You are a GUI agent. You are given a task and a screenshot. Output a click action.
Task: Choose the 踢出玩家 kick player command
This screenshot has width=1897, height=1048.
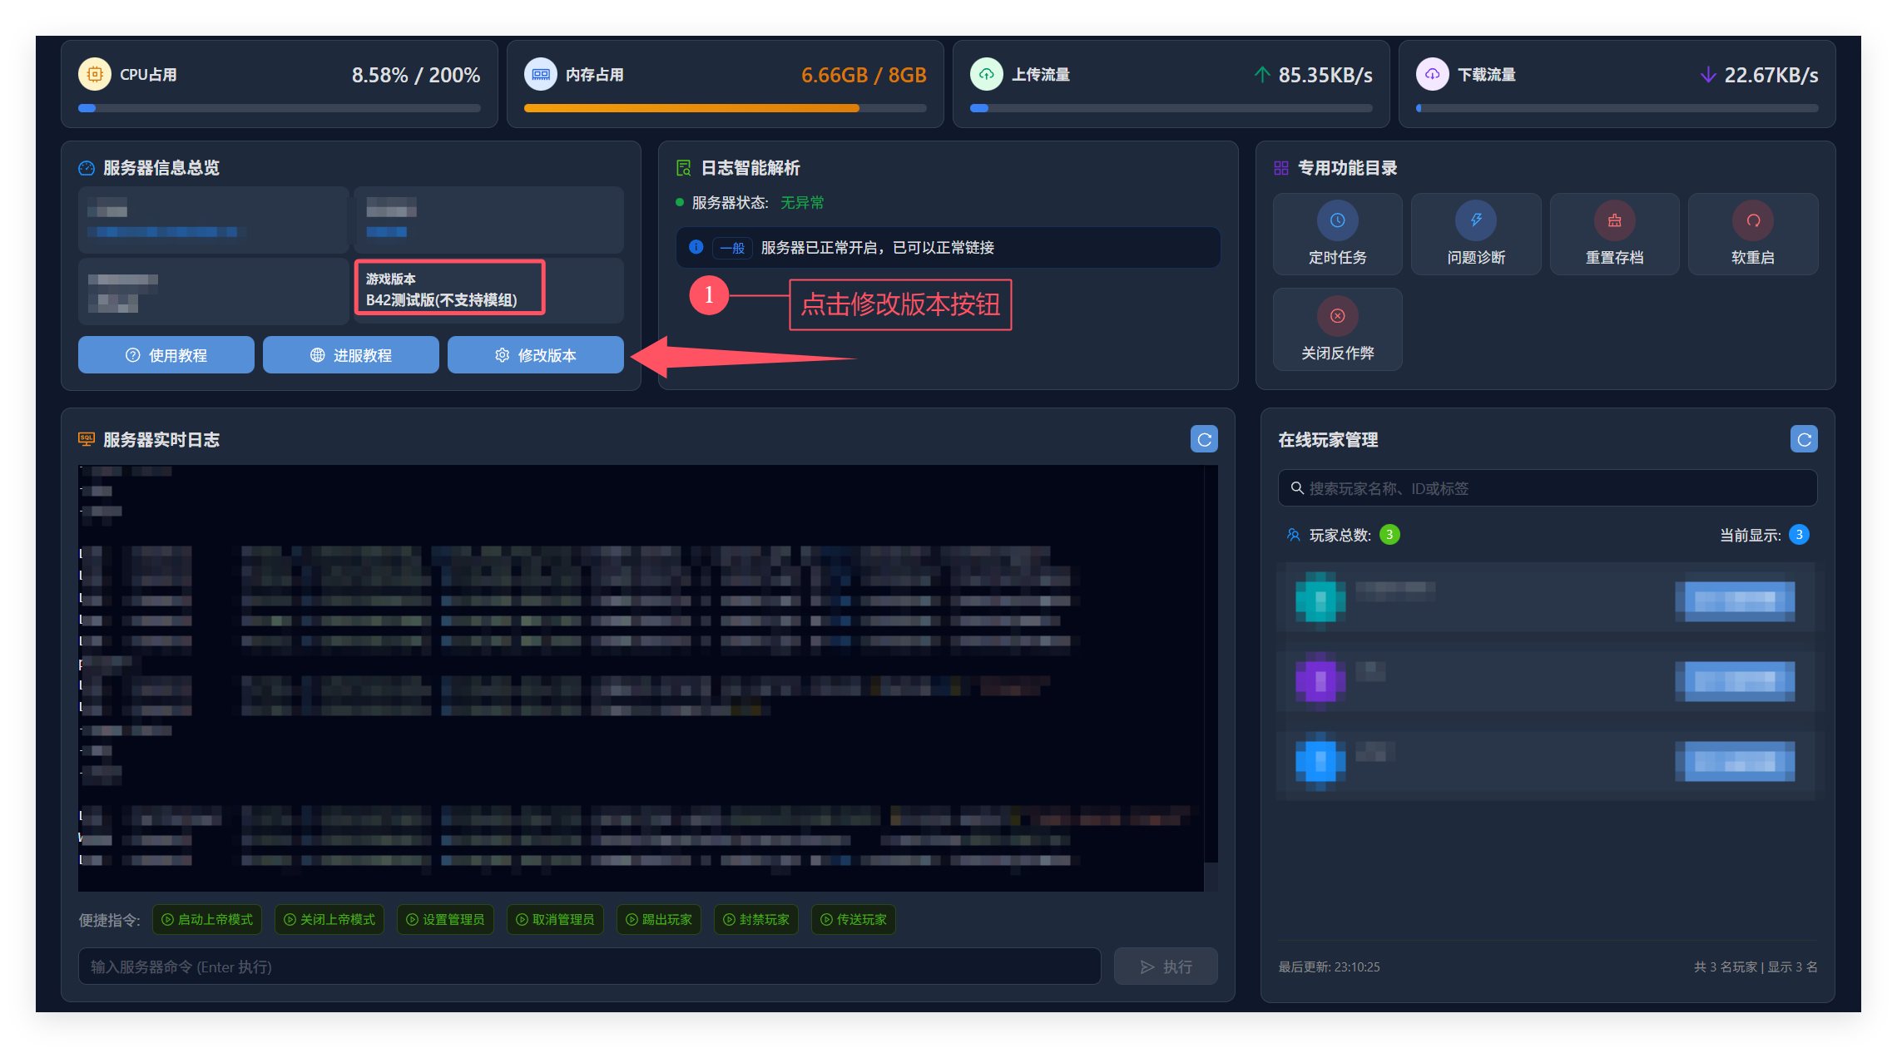[659, 919]
